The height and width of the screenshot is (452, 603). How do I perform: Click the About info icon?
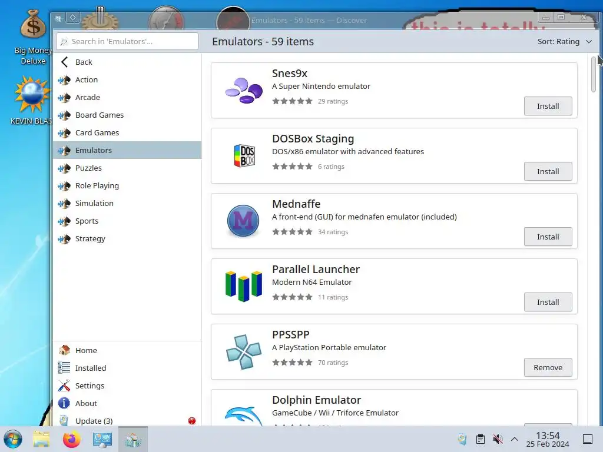click(64, 403)
